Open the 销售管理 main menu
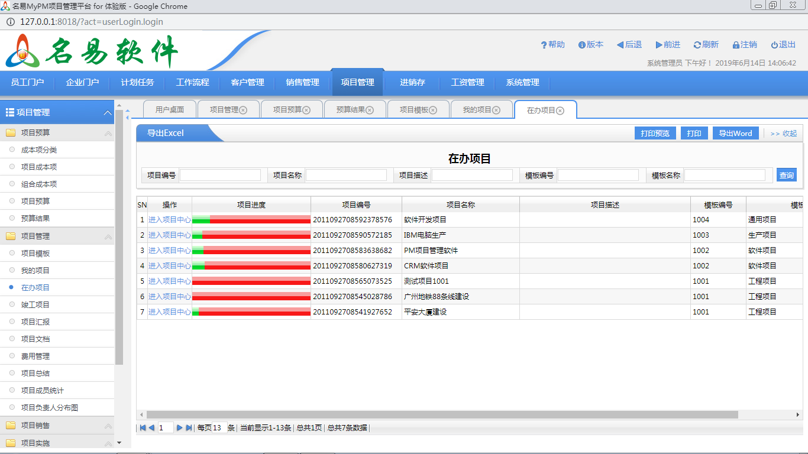The width and height of the screenshot is (808, 454). pyautogui.click(x=302, y=82)
